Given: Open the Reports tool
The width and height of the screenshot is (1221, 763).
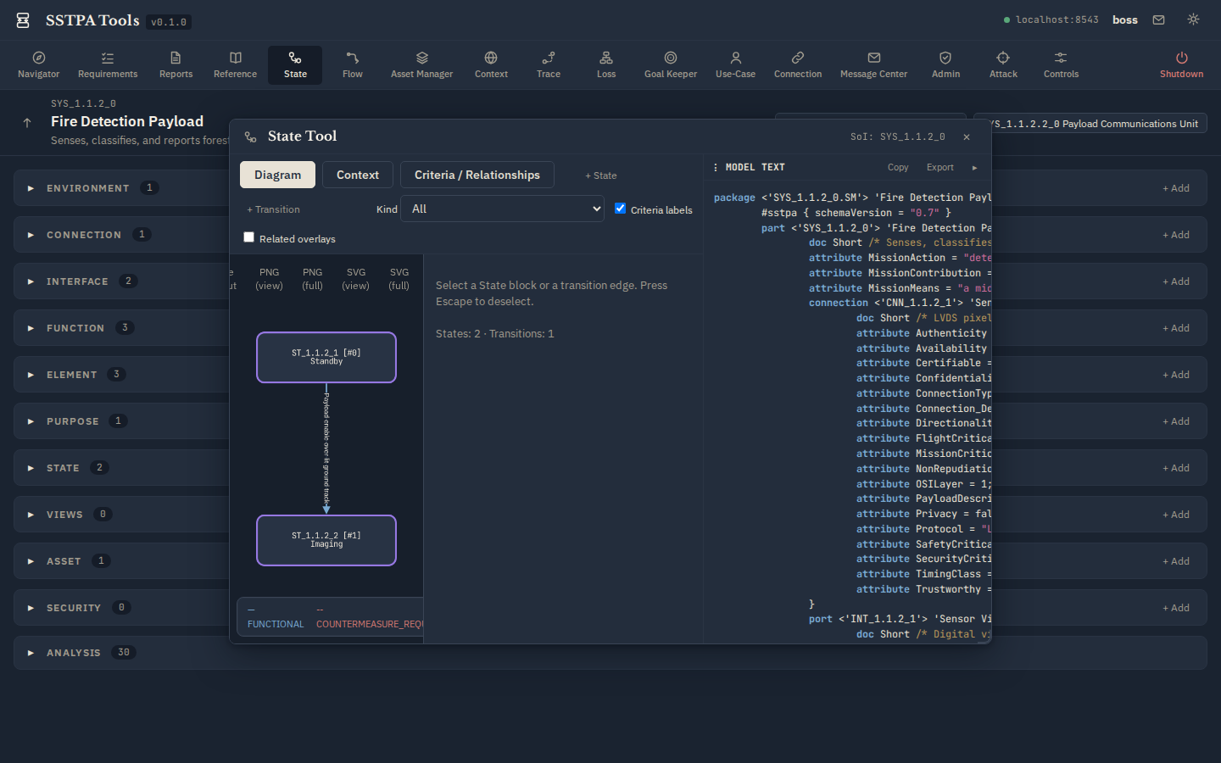Looking at the screenshot, I should [x=176, y=65].
